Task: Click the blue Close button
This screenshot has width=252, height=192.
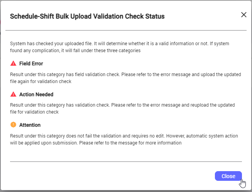Action: (x=228, y=176)
